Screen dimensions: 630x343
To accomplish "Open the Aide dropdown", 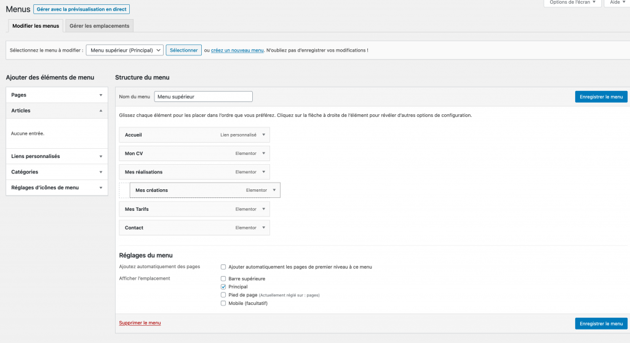I will tap(617, 2).
